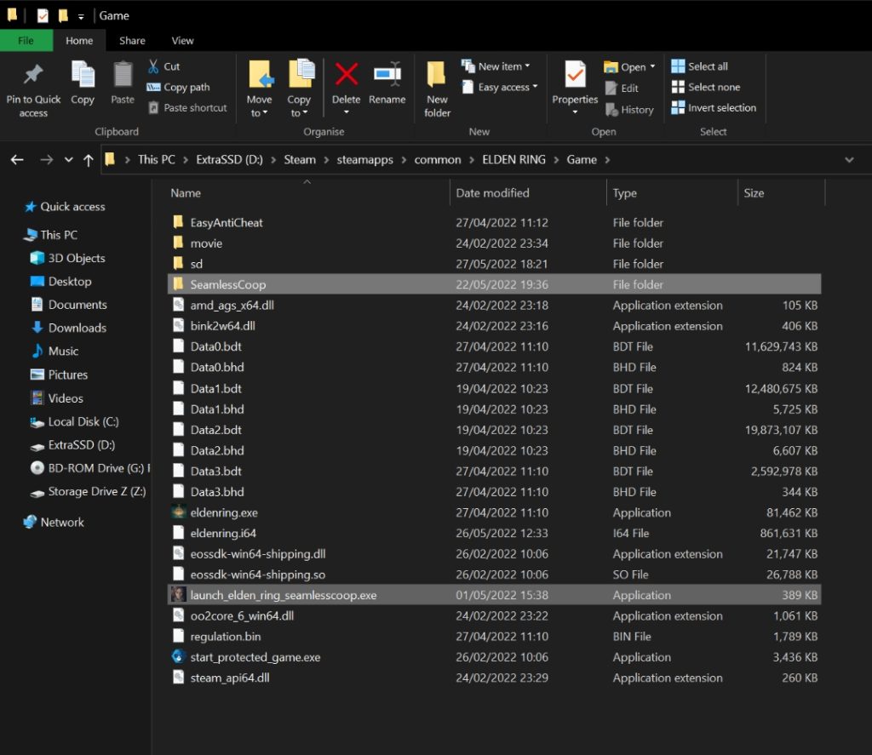Customize Quick Access Toolbar dropdown
872x755 pixels.
[81, 17]
